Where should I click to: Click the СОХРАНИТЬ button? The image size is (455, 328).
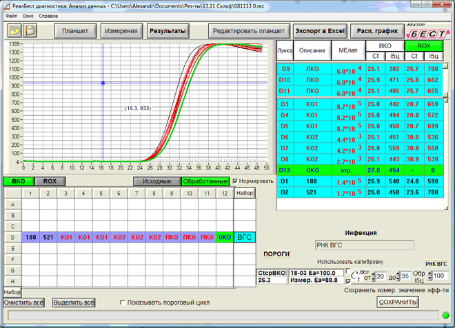coord(398,302)
